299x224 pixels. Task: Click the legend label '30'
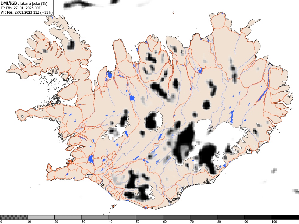(83, 222)
